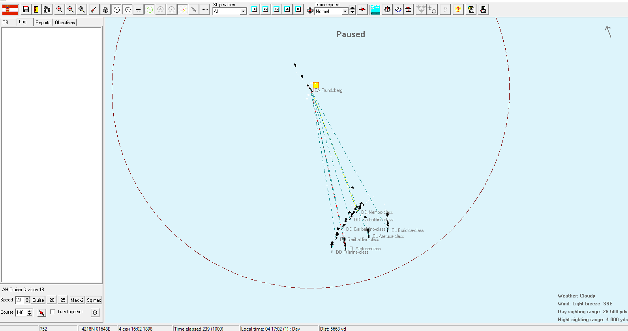Screen dimensions: 628x331
Task: Select the yellow CA Frundsberg ship marker
Action: [316, 85]
